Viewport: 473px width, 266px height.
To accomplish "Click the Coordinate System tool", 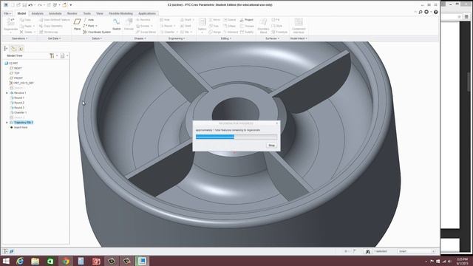I will point(97,32).
